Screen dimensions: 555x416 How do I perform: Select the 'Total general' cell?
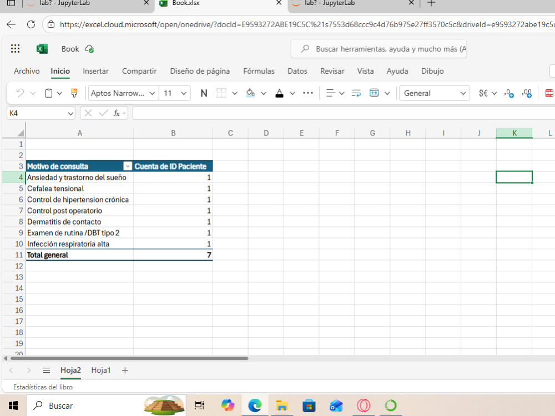pyautogui.click(x=79, y=255)
